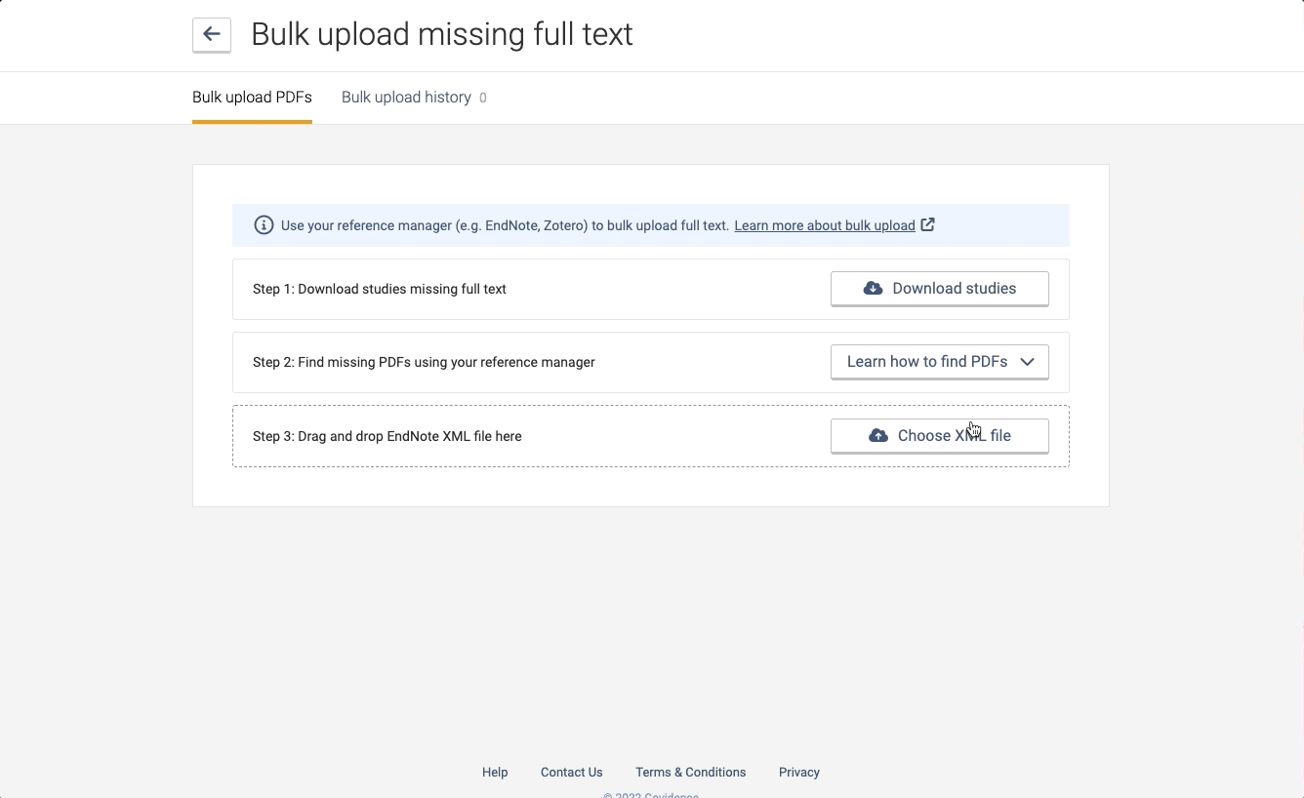Image resolution: width=1304 pixels, height=798 pixels.
Task: Click the info circle icon in banner
Action: 264,225
